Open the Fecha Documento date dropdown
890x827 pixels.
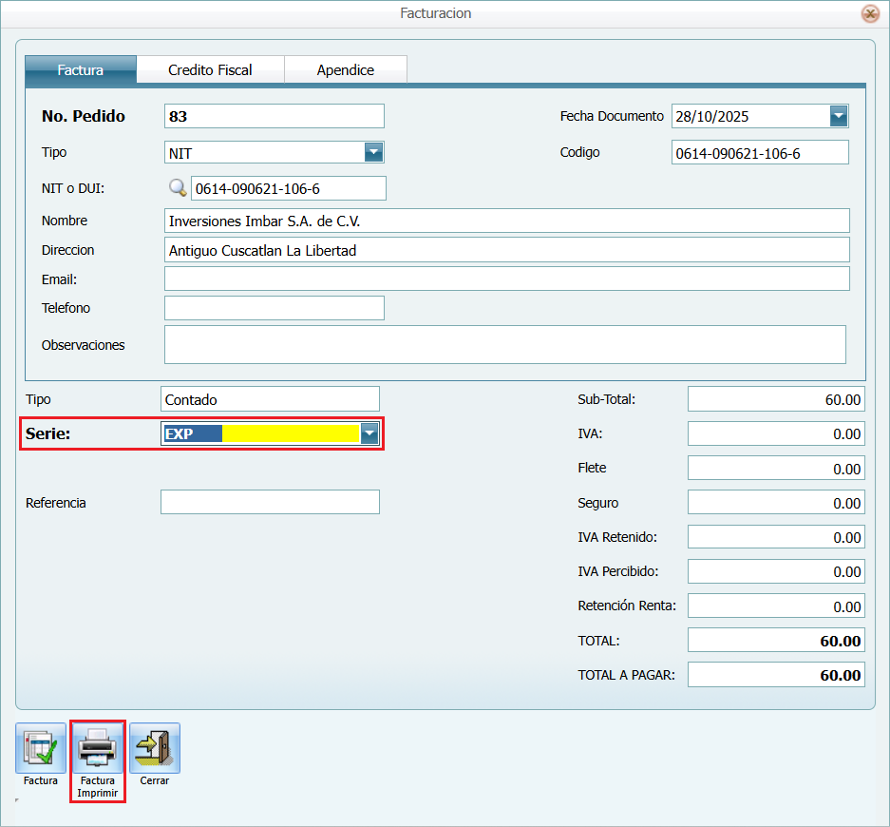coord(838,116)
